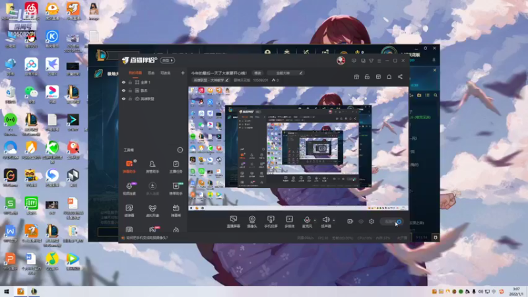Open the ranking assistant tool with NEW badge
Image resolution: width=528 pixels, height=297 pixels.
pos(176,188)
